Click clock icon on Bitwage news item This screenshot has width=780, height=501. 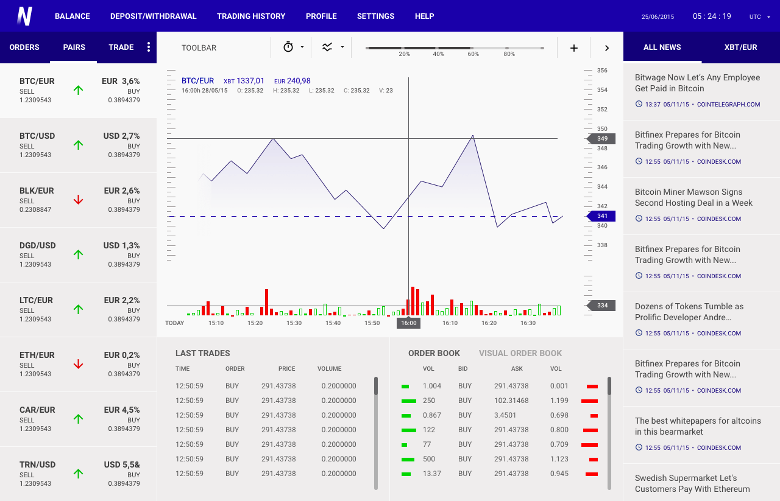coord(639,104)
